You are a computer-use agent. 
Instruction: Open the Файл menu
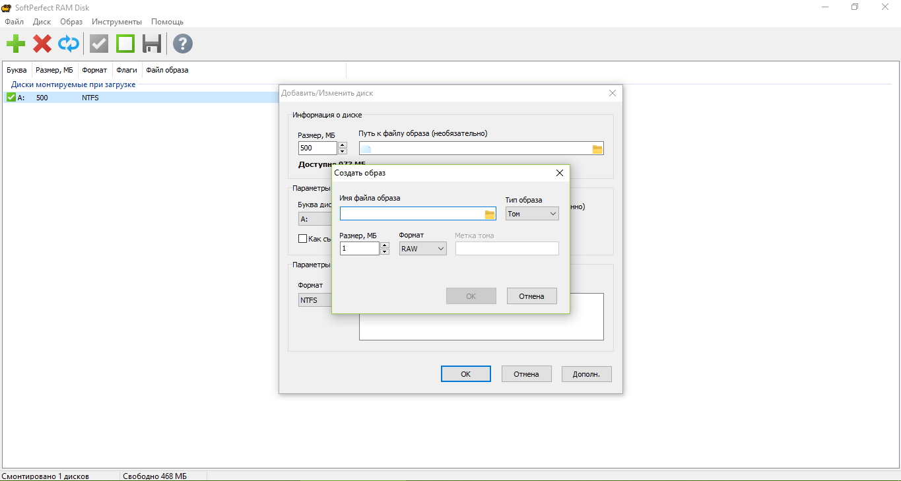(x=14, y=22)
